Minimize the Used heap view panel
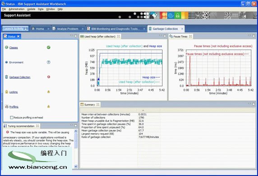The height and width of the screenshot is (176, 258). [x=161, y=35]
